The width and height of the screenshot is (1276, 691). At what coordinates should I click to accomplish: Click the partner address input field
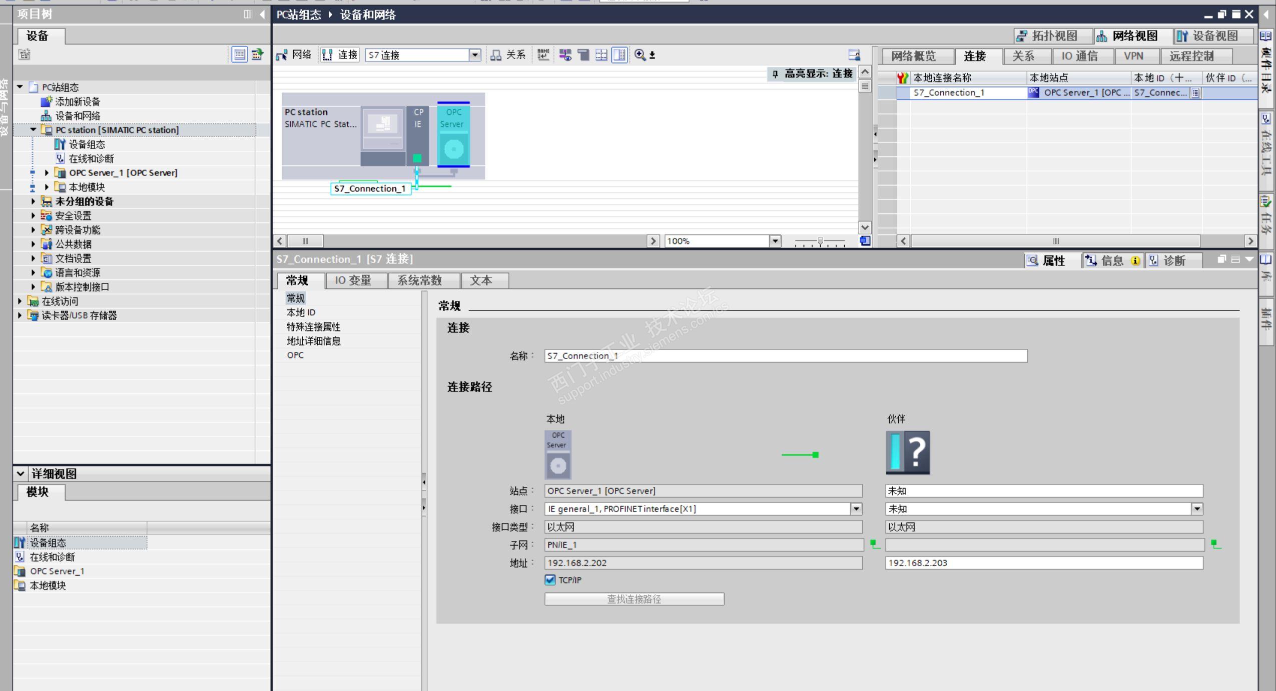coord(1043,563)
